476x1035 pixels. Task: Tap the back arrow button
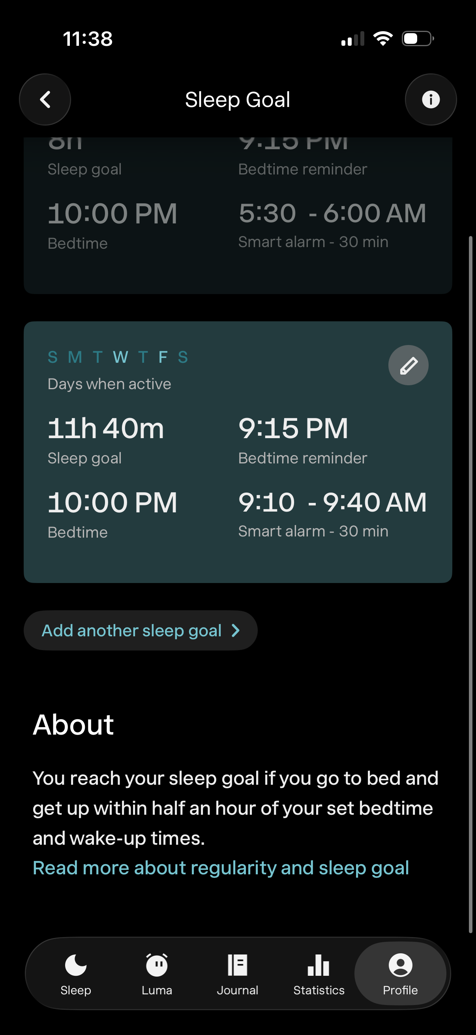(x=45, y=99)
